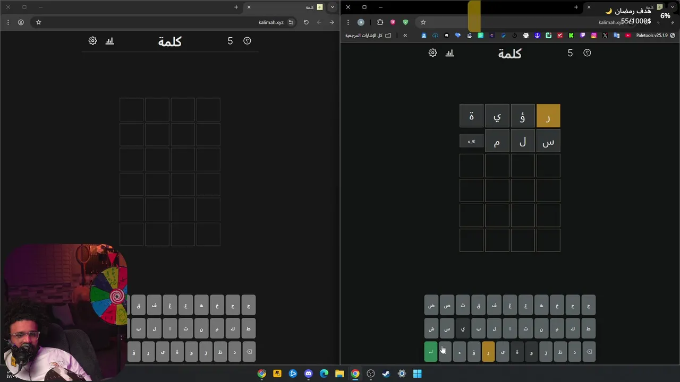Open Paletools v25.1.9 bookmark
This screenshot has height=382, width=680.
(656, 36)
